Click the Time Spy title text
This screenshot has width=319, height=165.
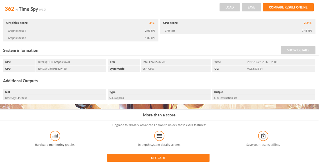tap(28, 9)
